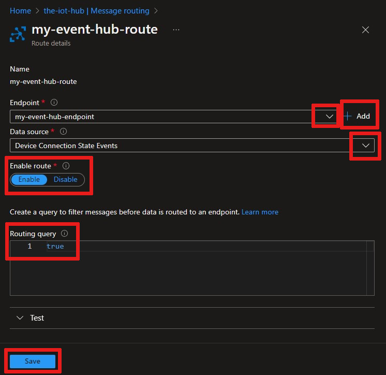Close the route details pane
The image size is (386, 375).
point(365,30)
